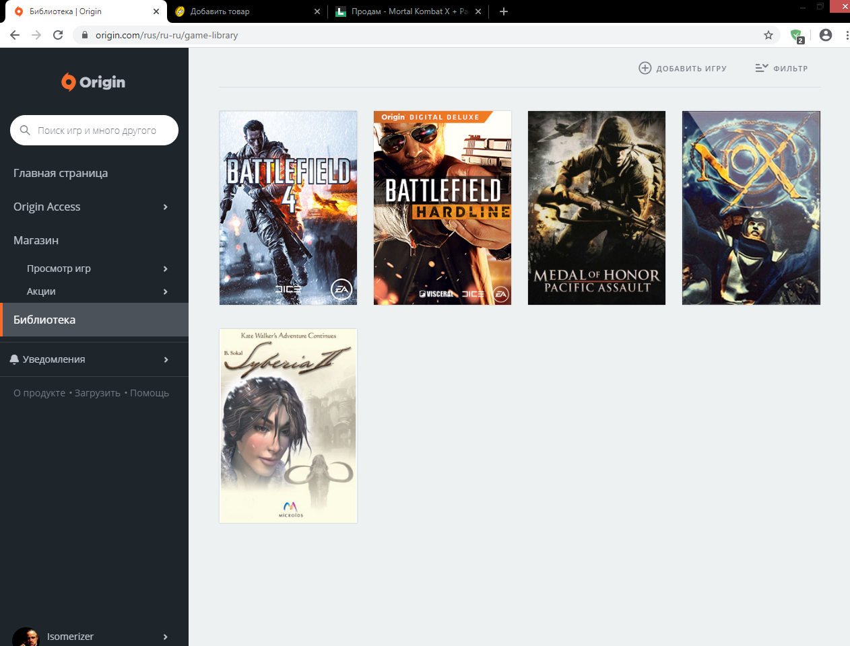Open Помощь link
Screen dimensions: 850x646
click(150, 393)
